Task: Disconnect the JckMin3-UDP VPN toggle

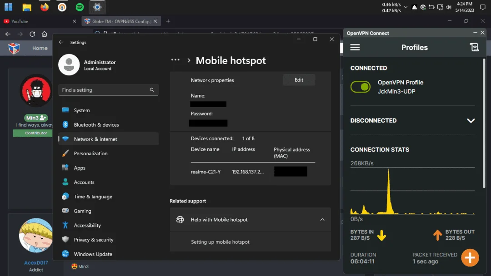Action: point(361,87)
